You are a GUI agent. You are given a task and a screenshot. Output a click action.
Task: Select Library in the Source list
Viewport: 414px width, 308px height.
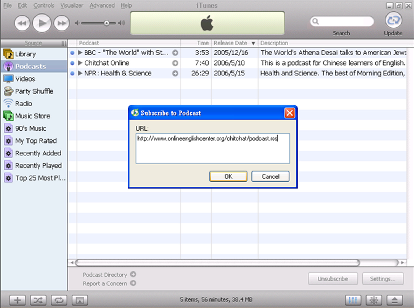point(34,54)
